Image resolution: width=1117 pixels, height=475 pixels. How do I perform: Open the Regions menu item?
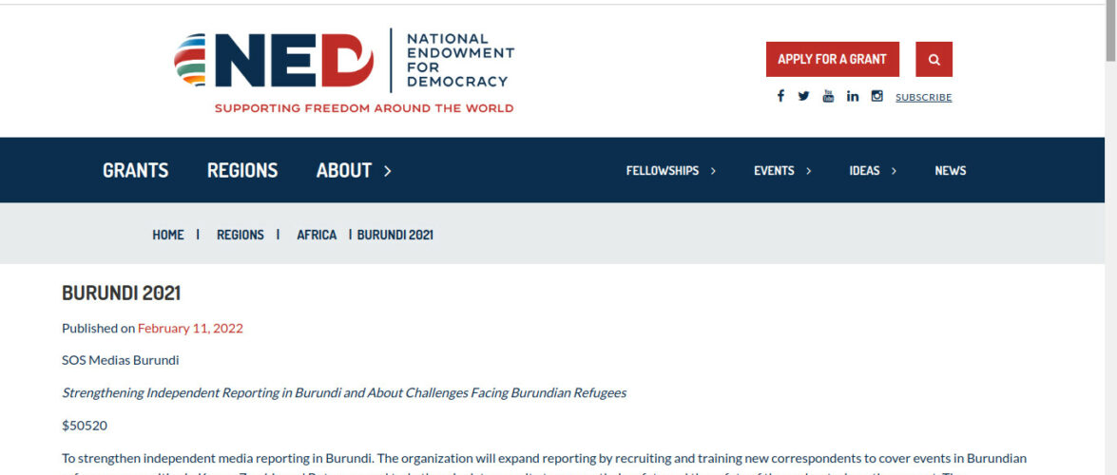tap(242, 171)
